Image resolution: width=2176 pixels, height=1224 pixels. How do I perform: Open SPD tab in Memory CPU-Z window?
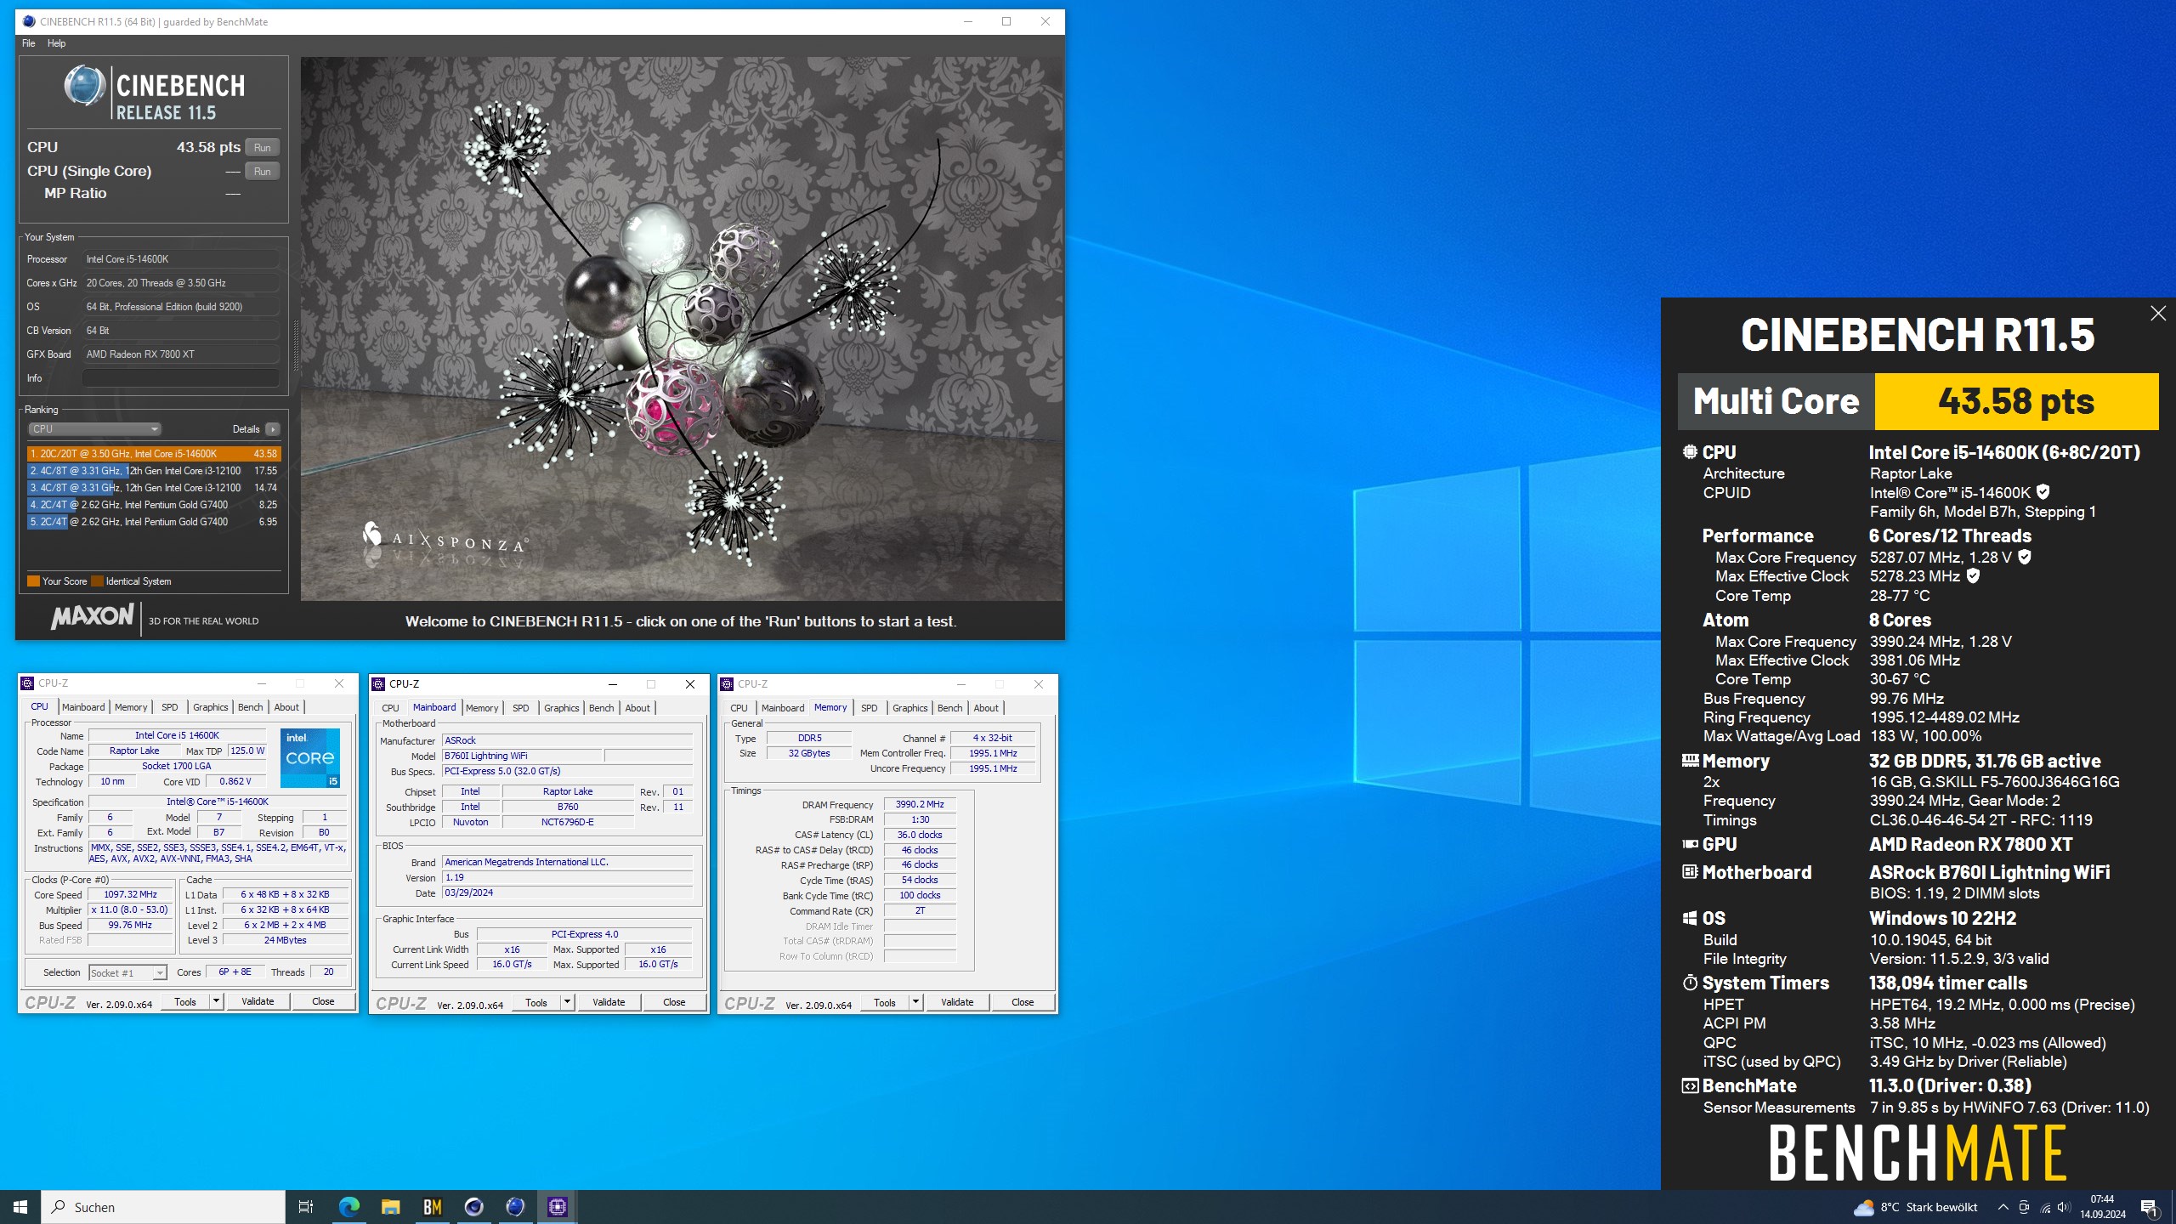(869, 708)
